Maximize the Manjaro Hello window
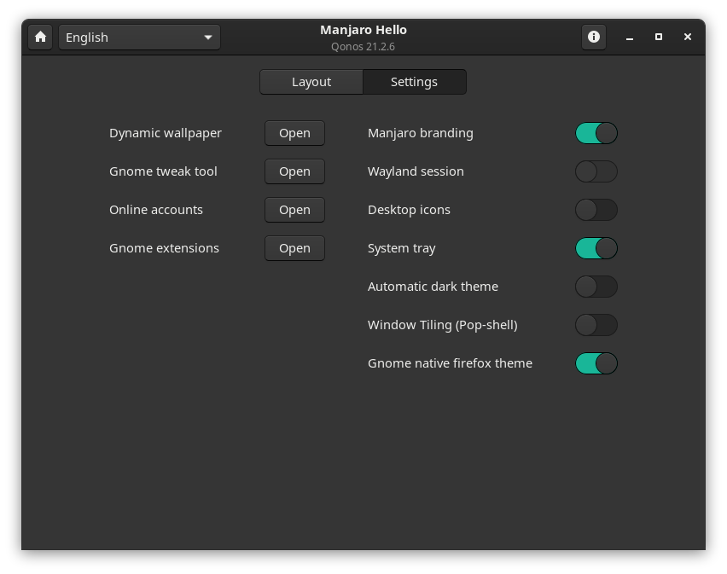Image resolution: width=727 pixels, height=574 pixels. (659, 37)
